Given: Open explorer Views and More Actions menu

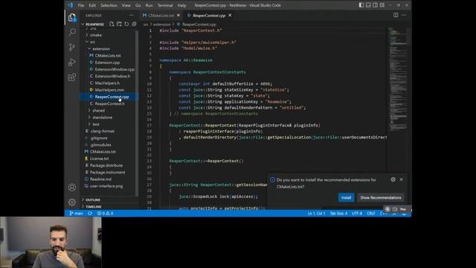Looking at the screenshot, I should pyautogui.click(x=131, y=15).
